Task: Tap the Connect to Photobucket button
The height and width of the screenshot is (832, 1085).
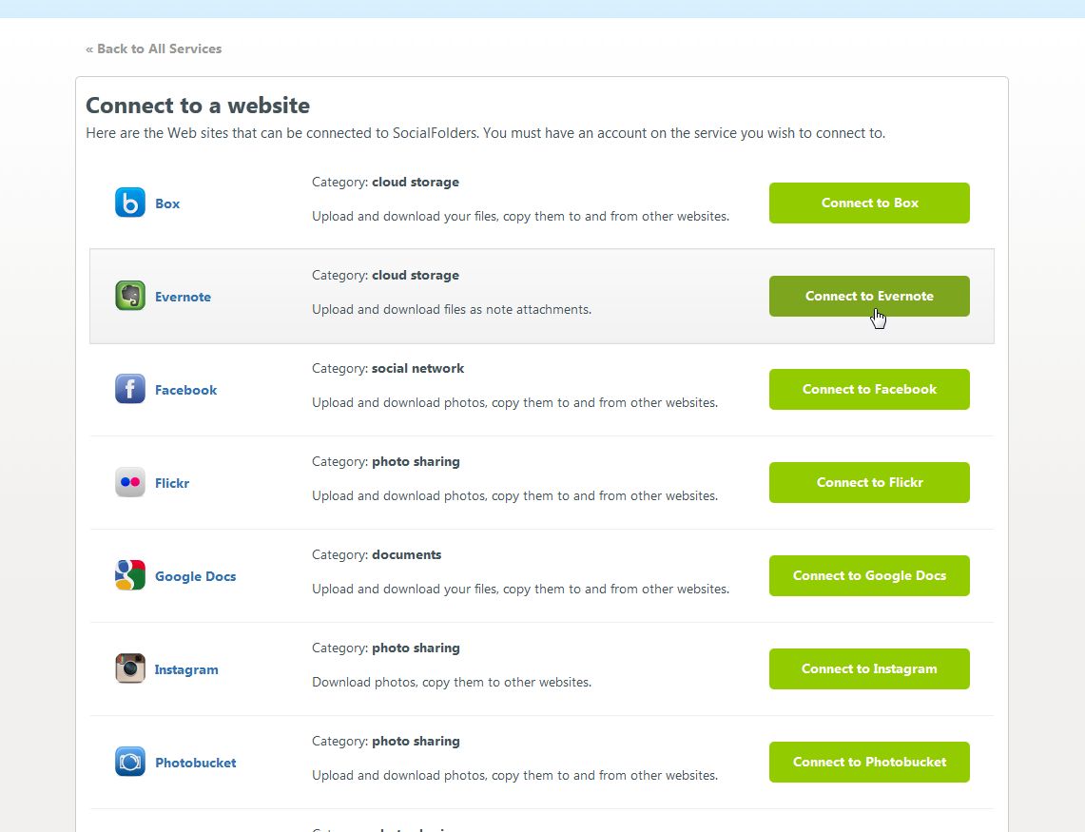Action: click(869, 762)
